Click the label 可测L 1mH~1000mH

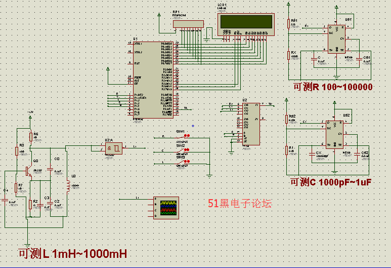(73, 254)
